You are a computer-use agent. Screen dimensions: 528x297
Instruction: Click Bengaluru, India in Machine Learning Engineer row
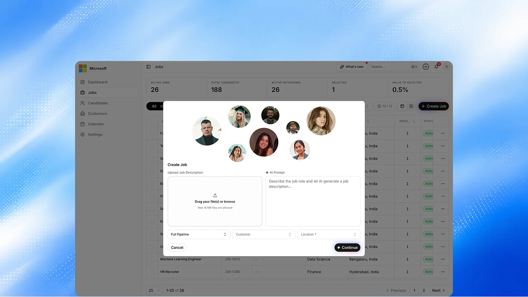363,260
